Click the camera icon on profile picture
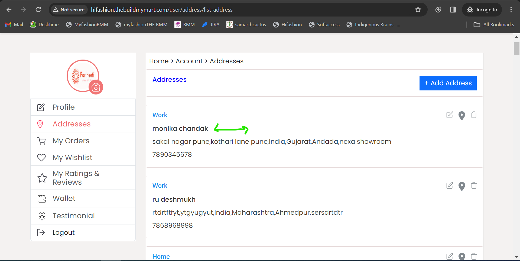This screenshot has width=520, height=261. coord(96,87)
